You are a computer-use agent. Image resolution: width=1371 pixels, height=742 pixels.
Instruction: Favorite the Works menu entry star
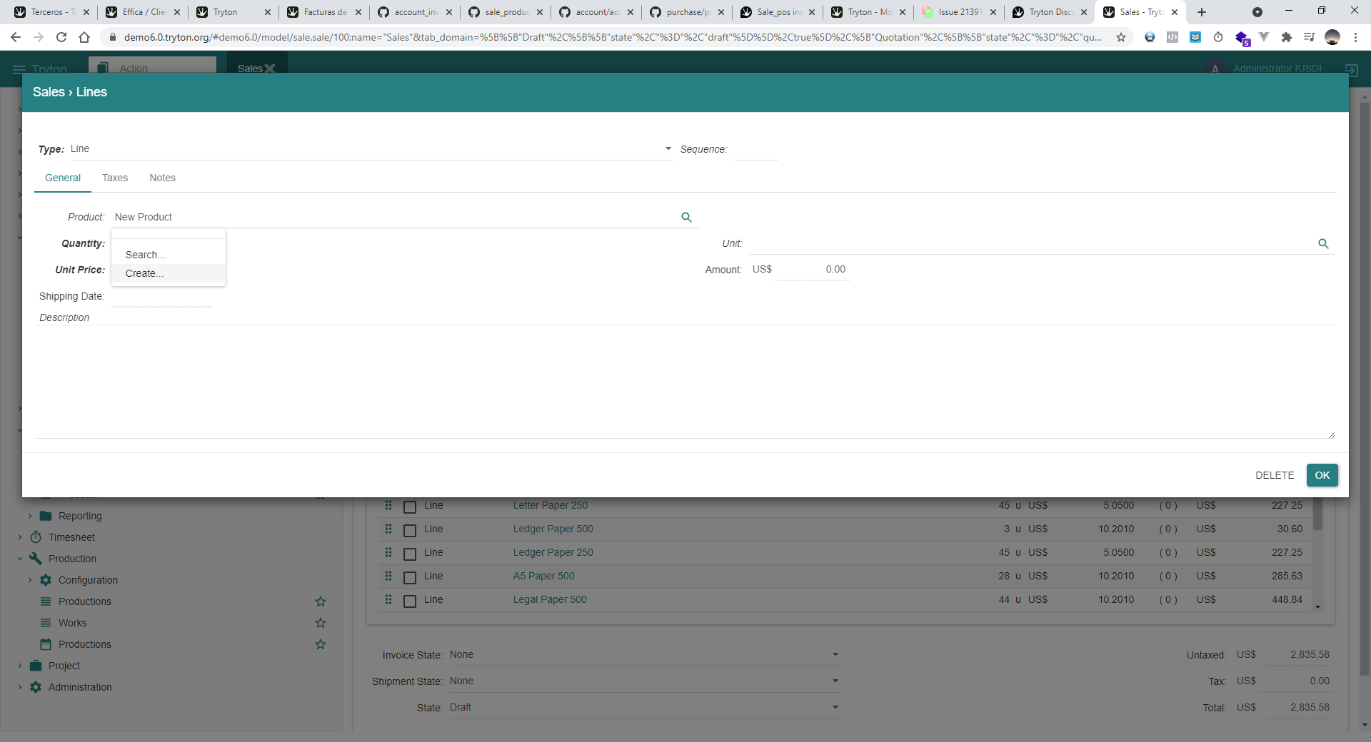point(321,623)
